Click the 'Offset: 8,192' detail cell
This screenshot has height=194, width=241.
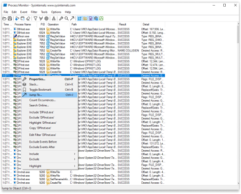tap(153, 33)
